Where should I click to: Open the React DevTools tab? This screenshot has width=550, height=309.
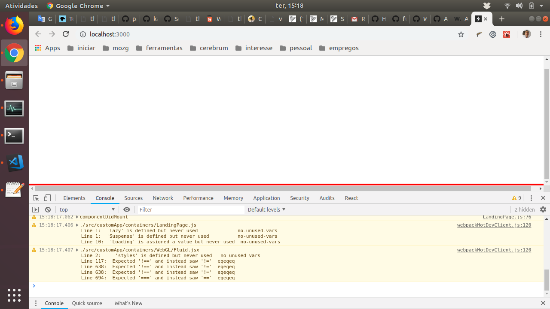click(351, 198)
